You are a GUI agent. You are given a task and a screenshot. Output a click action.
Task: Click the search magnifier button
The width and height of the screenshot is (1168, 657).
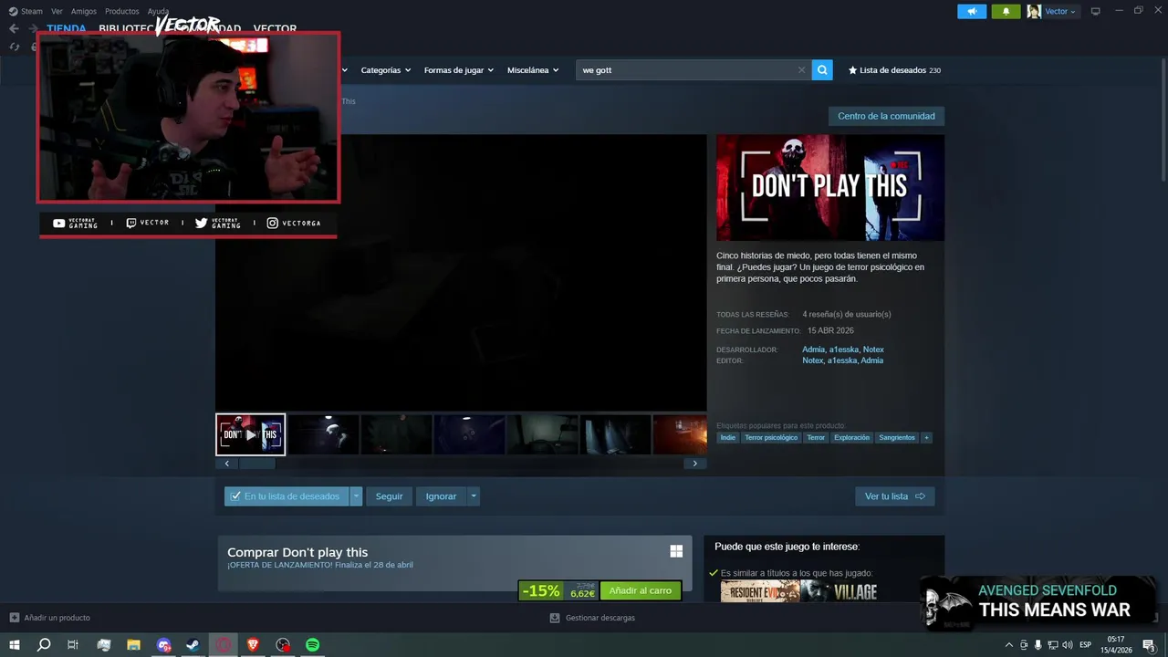pyautogui.click(x=822, y=69)
